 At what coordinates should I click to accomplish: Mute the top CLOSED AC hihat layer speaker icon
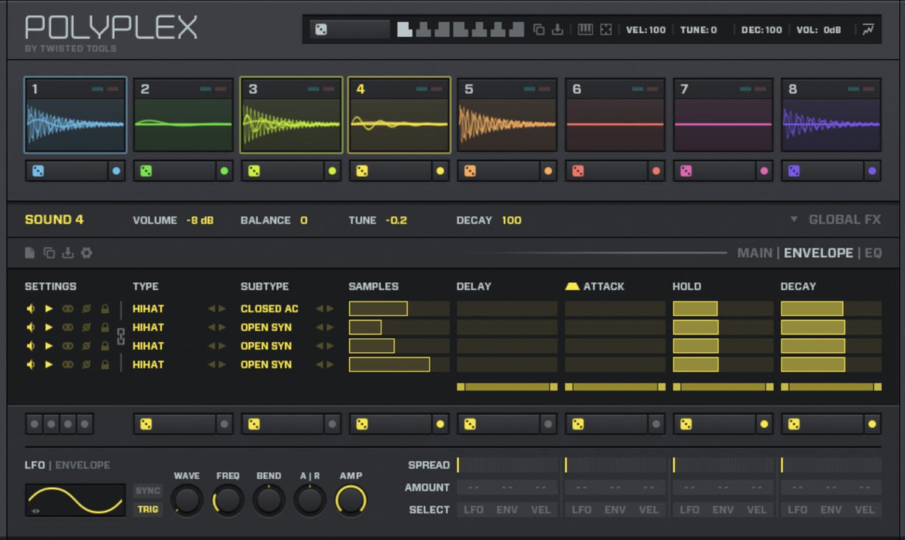pos(29,308)
